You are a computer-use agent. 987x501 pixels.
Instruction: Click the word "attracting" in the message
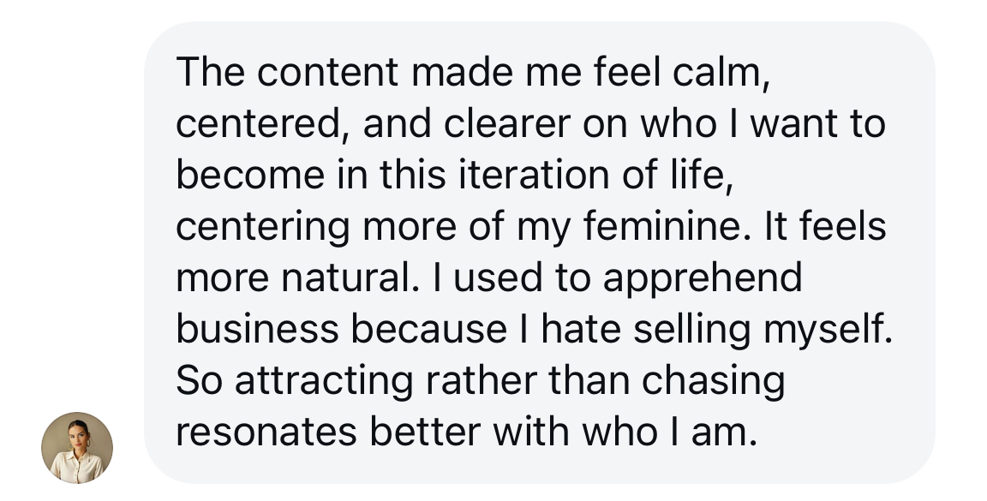(x=324, y=381)
